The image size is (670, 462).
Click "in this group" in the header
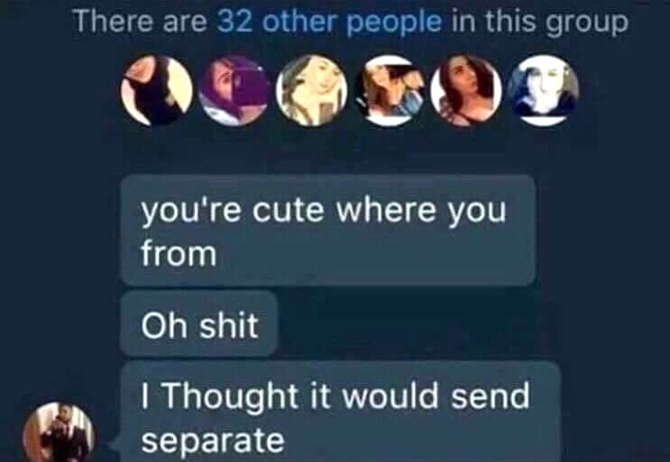click(539, 22)
